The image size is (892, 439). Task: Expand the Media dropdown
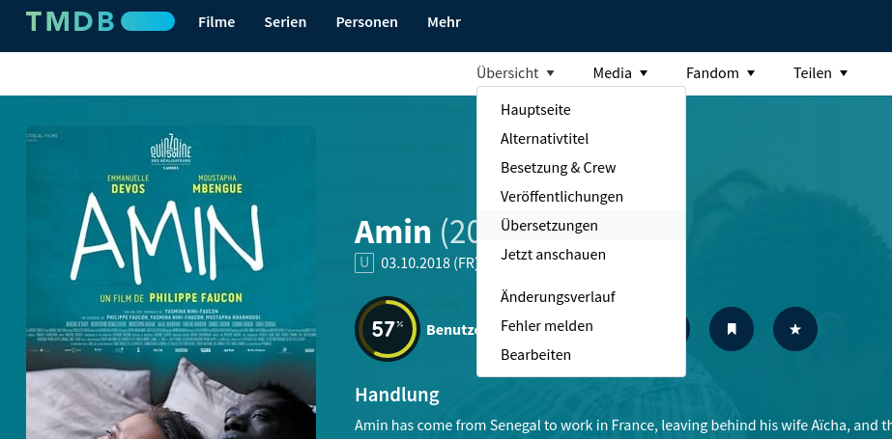point(620,72)
